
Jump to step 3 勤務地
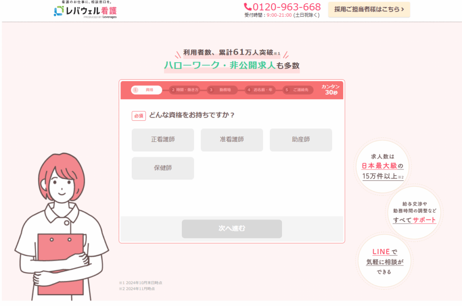tap(222, 90)
